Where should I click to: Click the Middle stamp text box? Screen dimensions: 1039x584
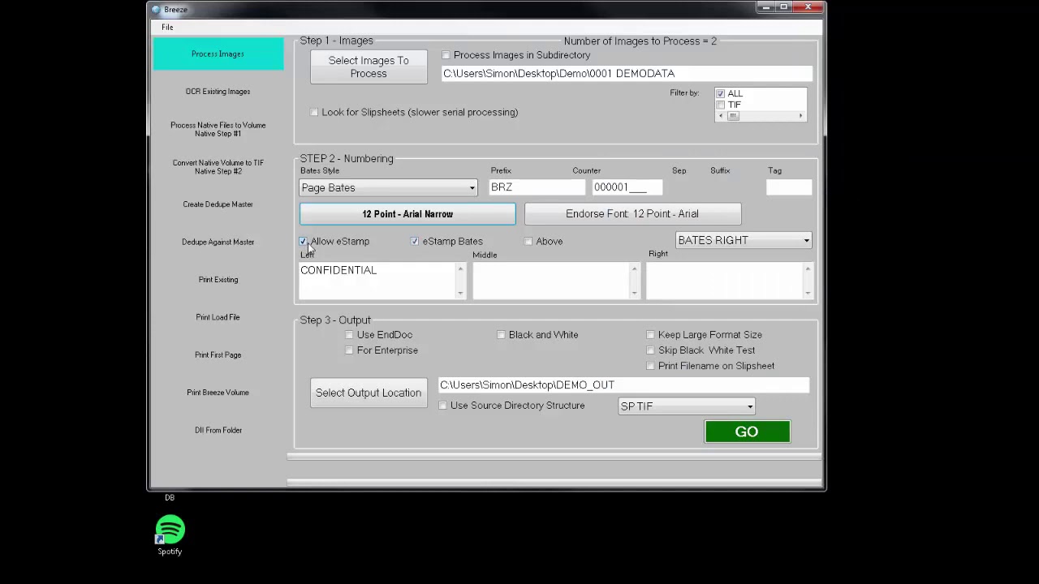point(551,280)
